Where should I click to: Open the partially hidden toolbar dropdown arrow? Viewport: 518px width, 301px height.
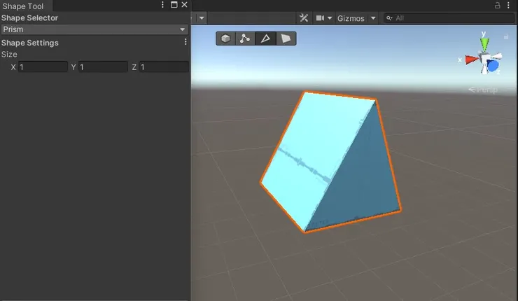point(202,17)
